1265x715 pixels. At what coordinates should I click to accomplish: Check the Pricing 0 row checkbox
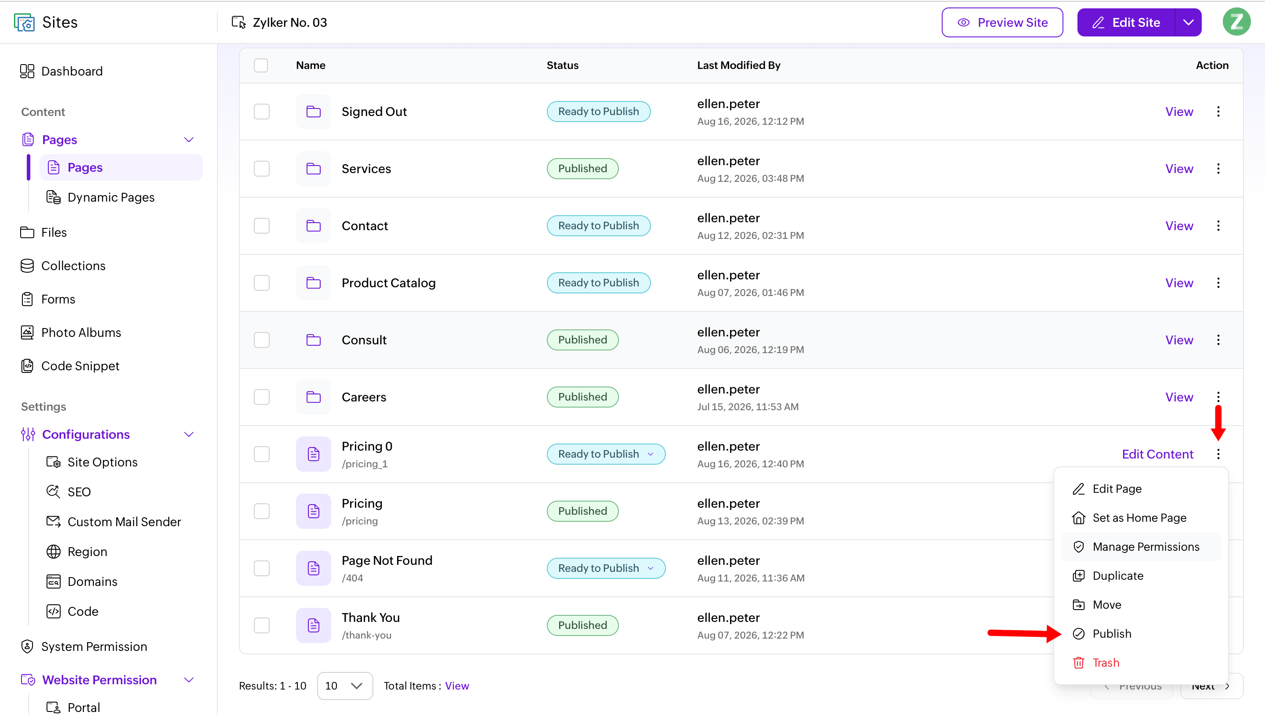pyautogui.click(x=262, y=454)
